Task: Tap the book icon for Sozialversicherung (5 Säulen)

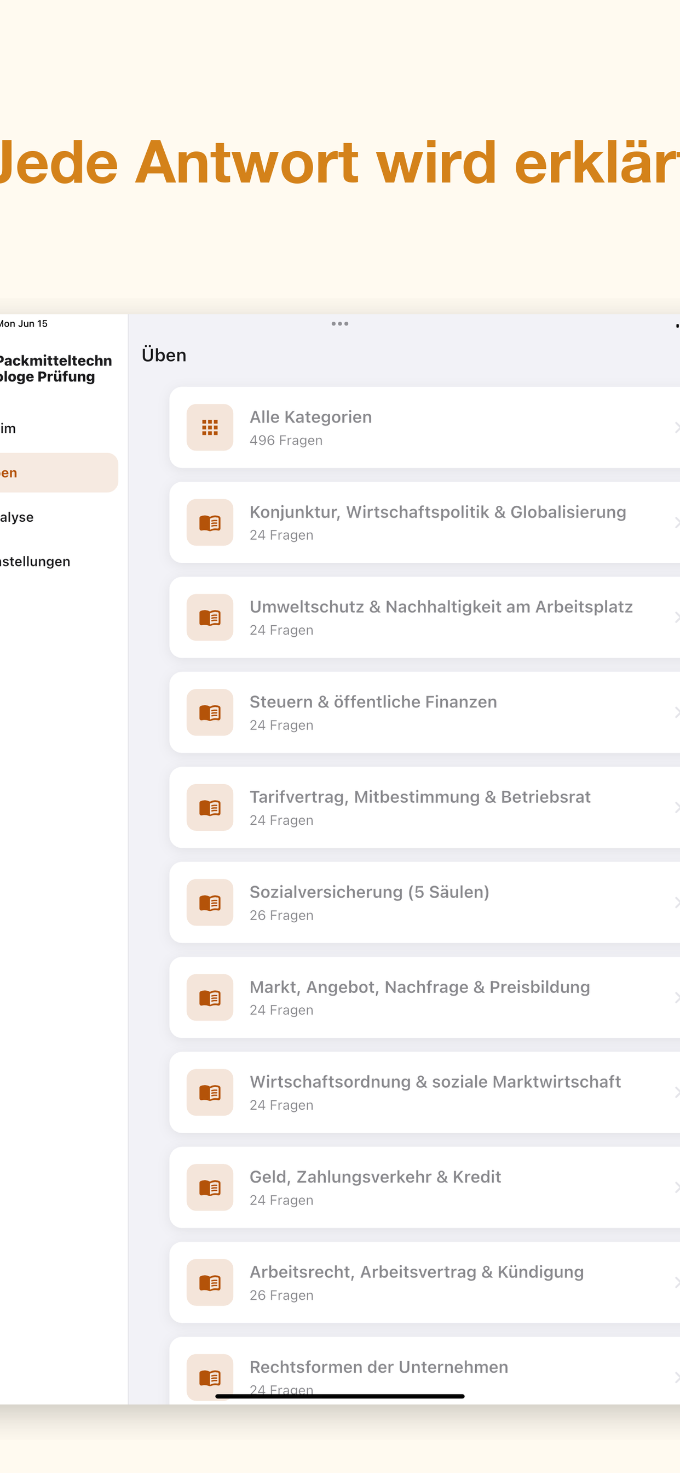Action: coord(210,902)
